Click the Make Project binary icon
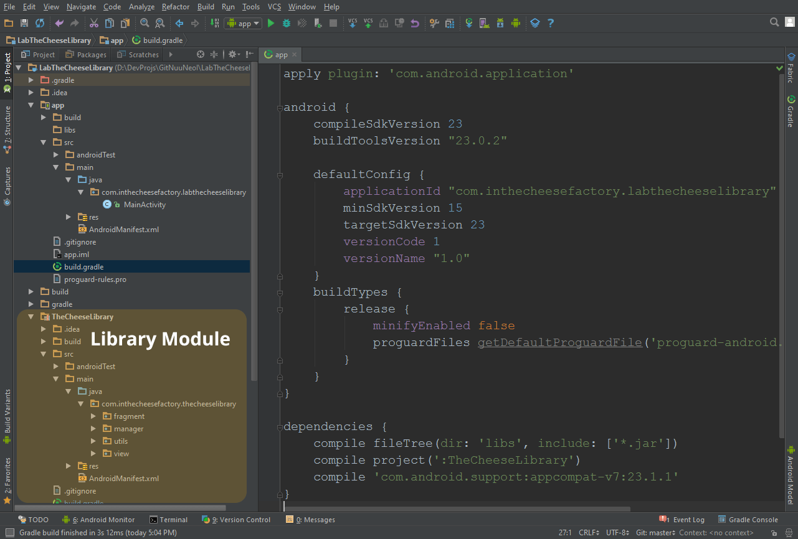This screenshot has width=798, height=539. tap(215, 23)
